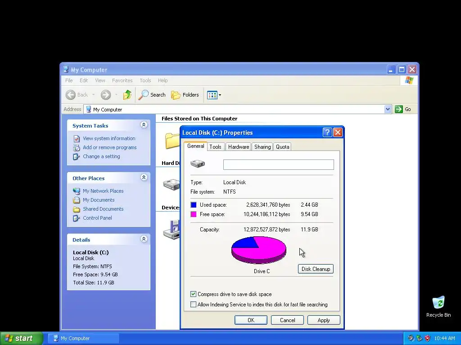Image resolution: width=461 pixels, height=345 pixels.
Task: Select the General tab
Action: coord(195,146)
